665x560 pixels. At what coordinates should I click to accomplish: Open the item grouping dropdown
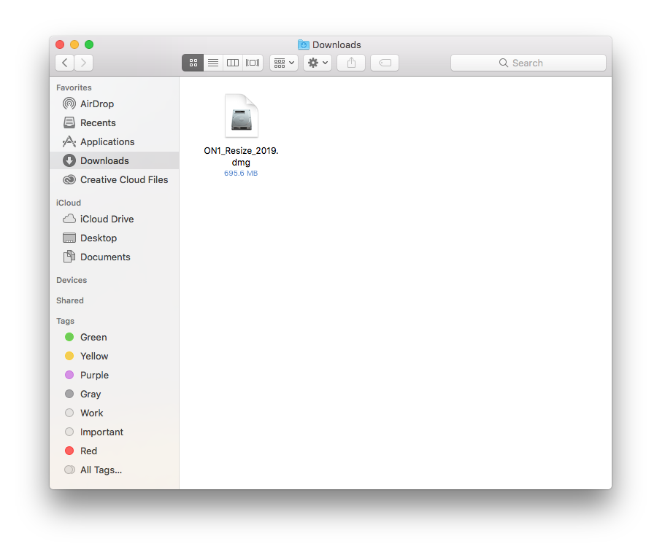click(284, 63)
